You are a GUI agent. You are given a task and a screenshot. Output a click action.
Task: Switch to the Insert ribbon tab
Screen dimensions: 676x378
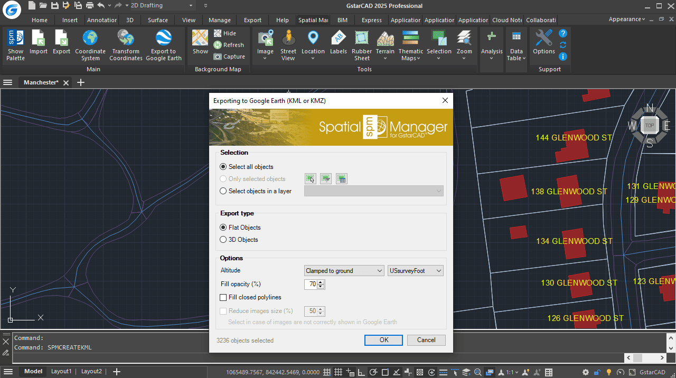pos(70,20)
